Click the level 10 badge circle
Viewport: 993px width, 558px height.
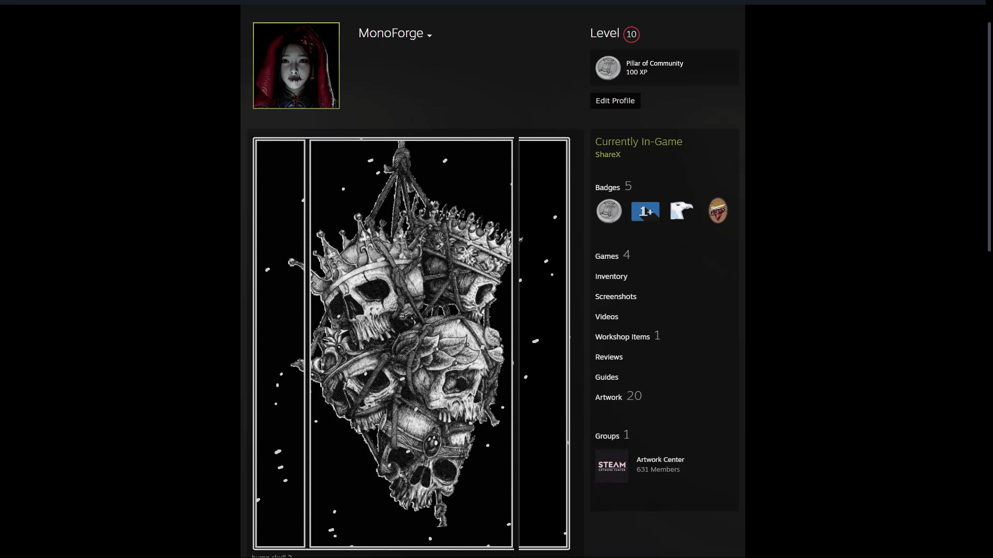pyautogui.click(x=631, y=34)
